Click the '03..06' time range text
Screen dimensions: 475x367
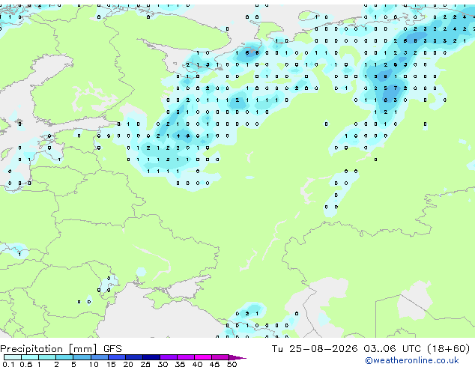coord(380,349)
